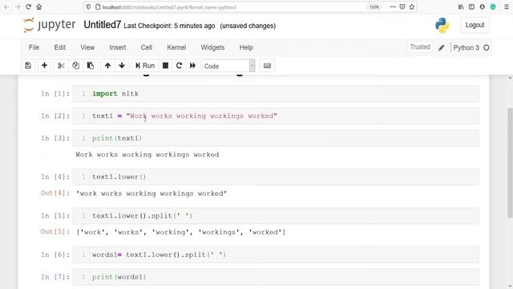
Task: Click the text1.lower() code cell
Action: coord(276,177)
